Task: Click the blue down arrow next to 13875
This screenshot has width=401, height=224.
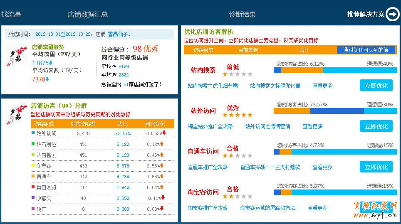Action: (51, 63)
